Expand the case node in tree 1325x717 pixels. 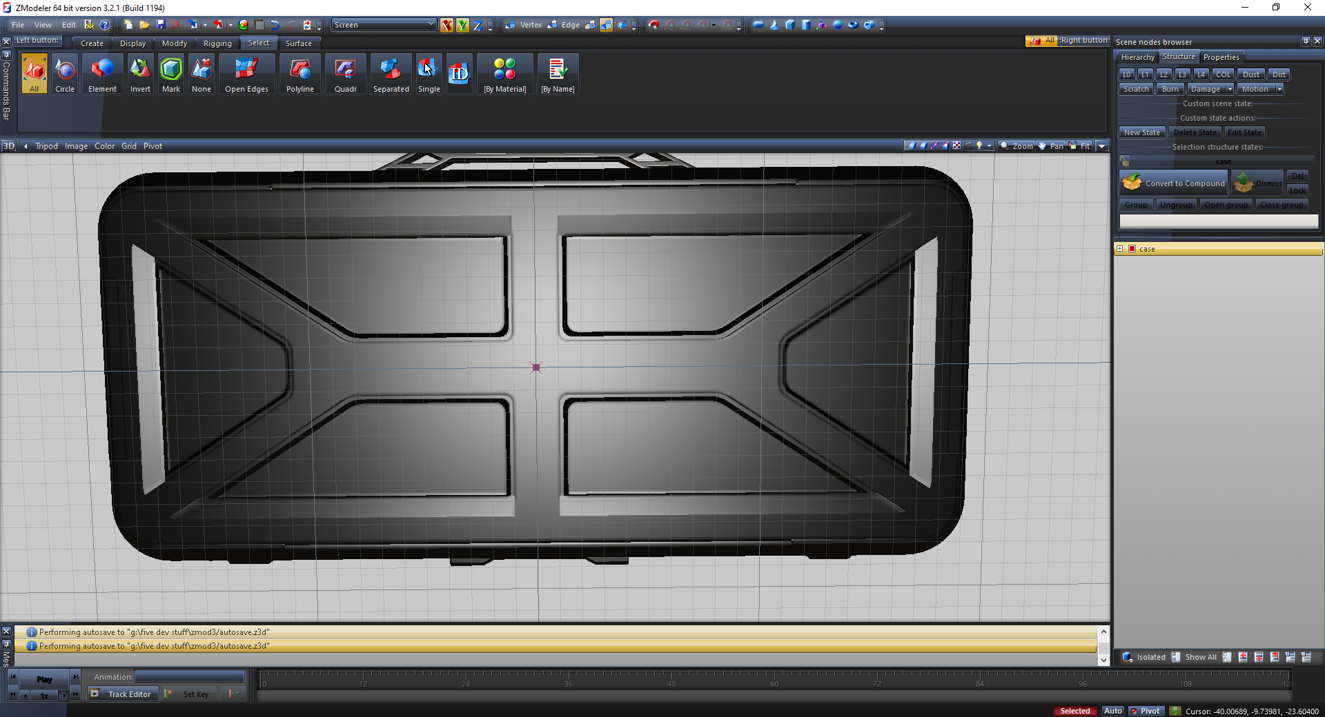1120,249
